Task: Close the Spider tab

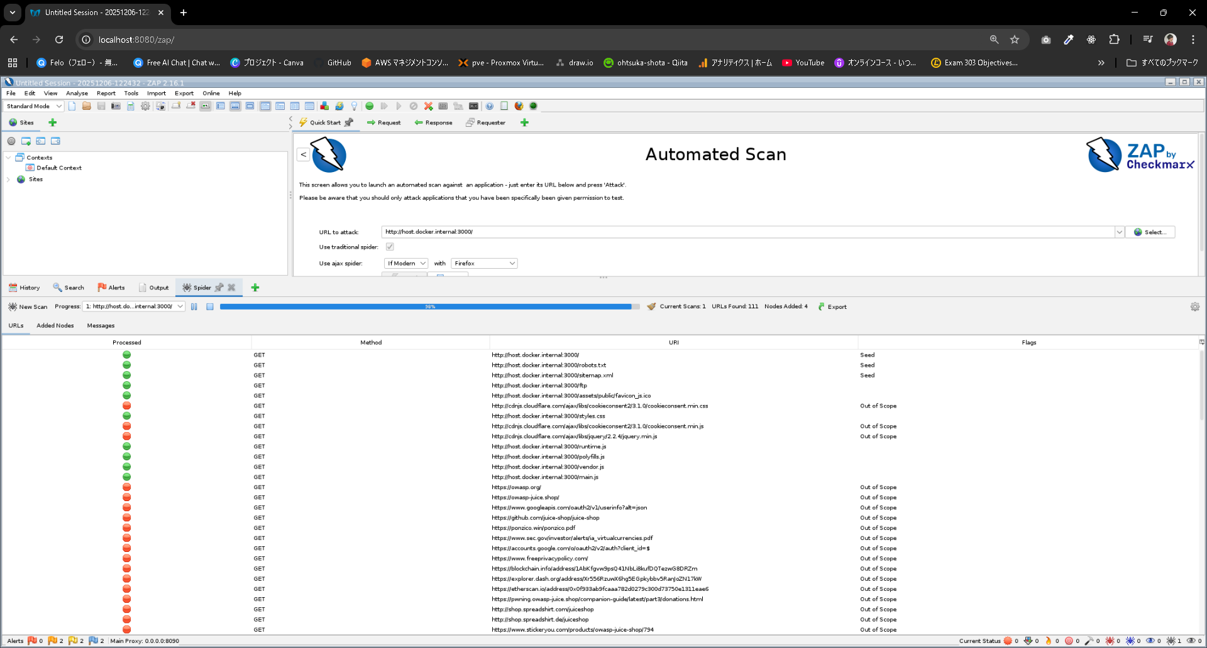Action: [x=231, y=288]
